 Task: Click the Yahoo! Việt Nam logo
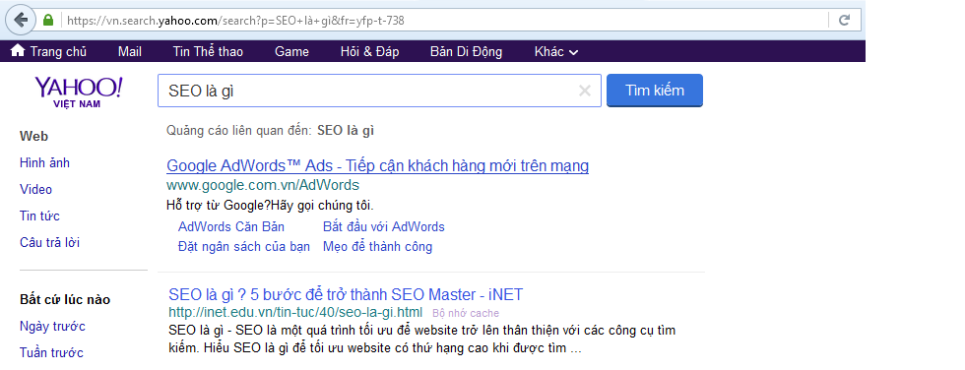pos(78,92)
